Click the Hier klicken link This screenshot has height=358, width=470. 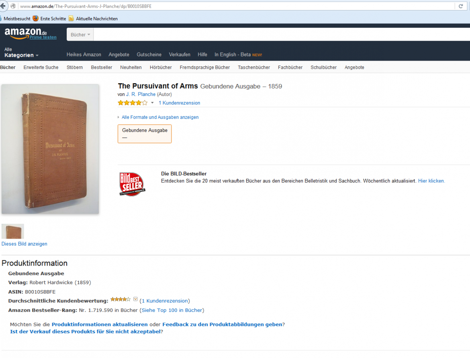pos(431,181)
